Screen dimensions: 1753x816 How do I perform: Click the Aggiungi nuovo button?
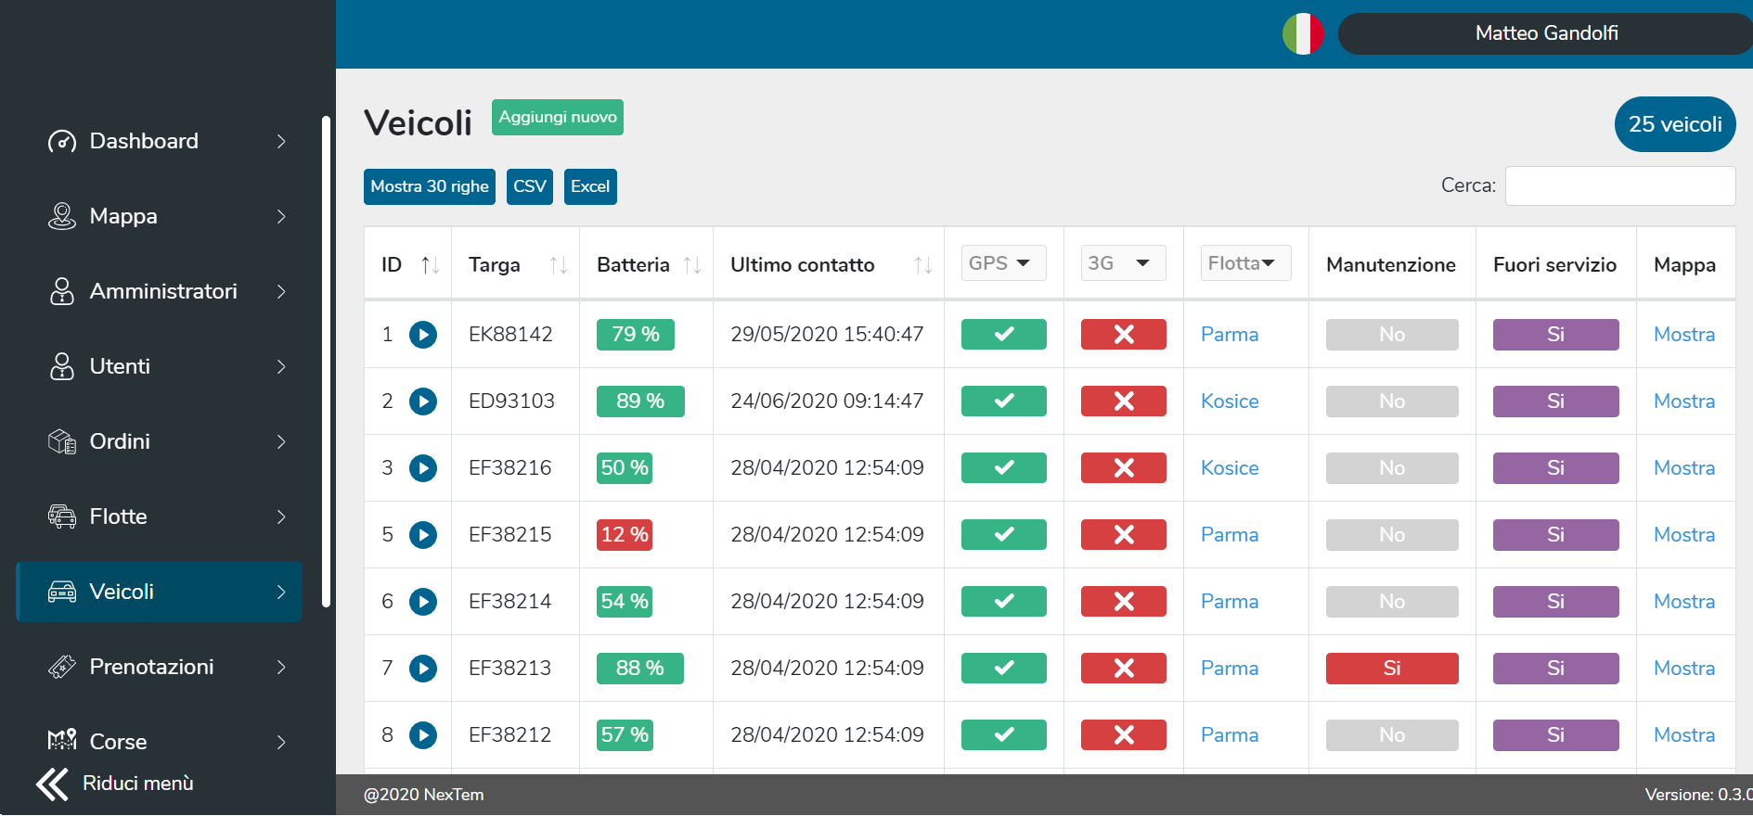point(557,117)
